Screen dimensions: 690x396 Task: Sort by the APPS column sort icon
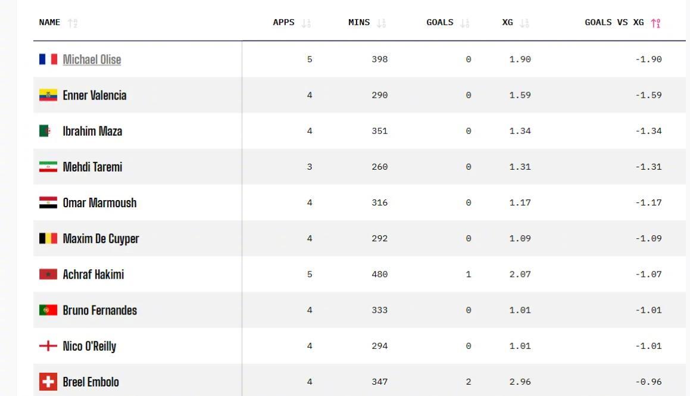pos(306,23)
